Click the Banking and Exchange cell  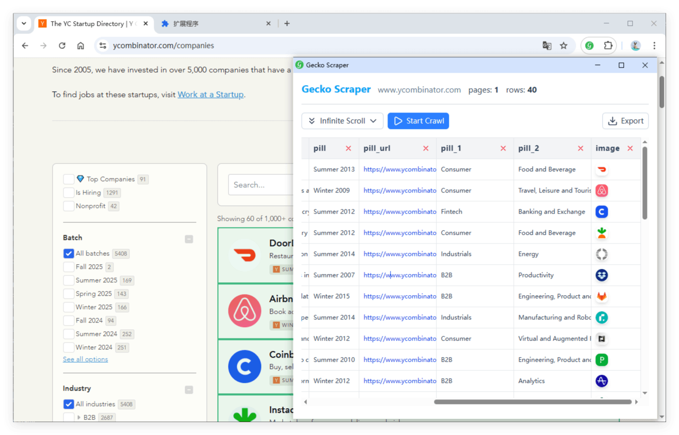click(x=552, y=212)
